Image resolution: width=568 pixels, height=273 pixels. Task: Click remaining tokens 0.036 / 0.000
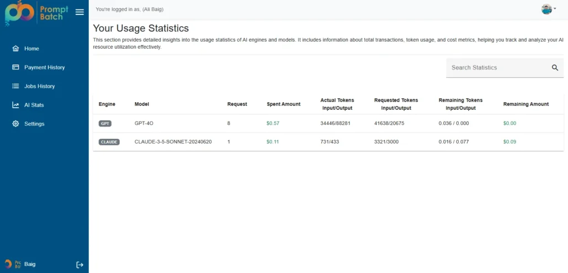click(x=454, y=123)
